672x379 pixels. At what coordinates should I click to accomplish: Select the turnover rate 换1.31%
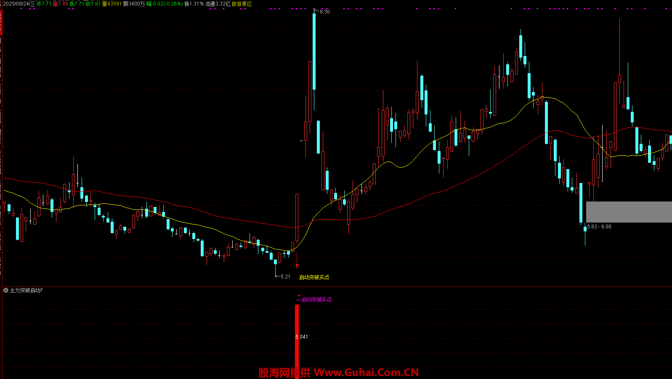click(194, 4)
